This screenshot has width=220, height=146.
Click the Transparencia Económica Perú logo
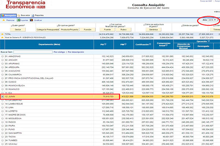tap(26, 5)
